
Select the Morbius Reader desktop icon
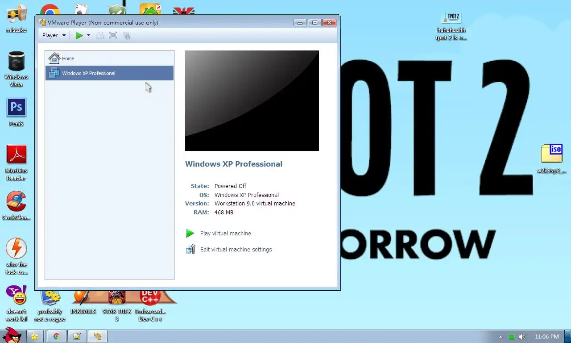(16, 162)
